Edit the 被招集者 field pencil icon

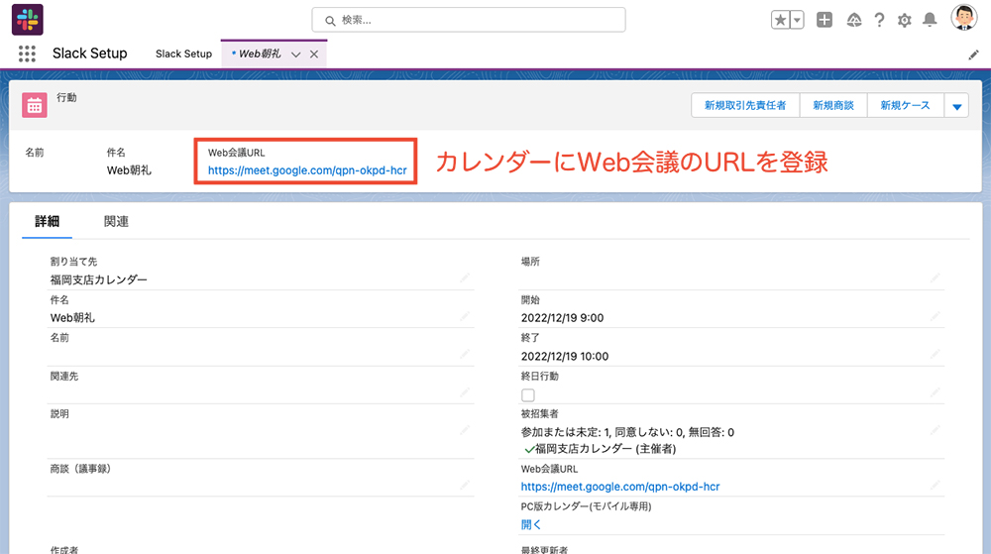[x=935, y=430]
